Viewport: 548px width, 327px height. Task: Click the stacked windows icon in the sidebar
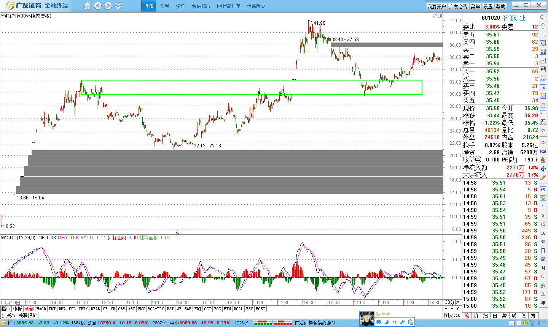543,78
